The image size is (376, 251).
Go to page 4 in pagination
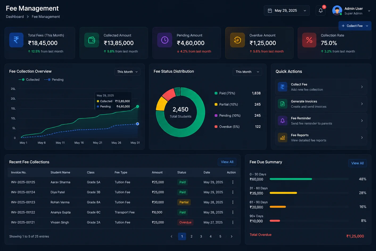point(211,236)
